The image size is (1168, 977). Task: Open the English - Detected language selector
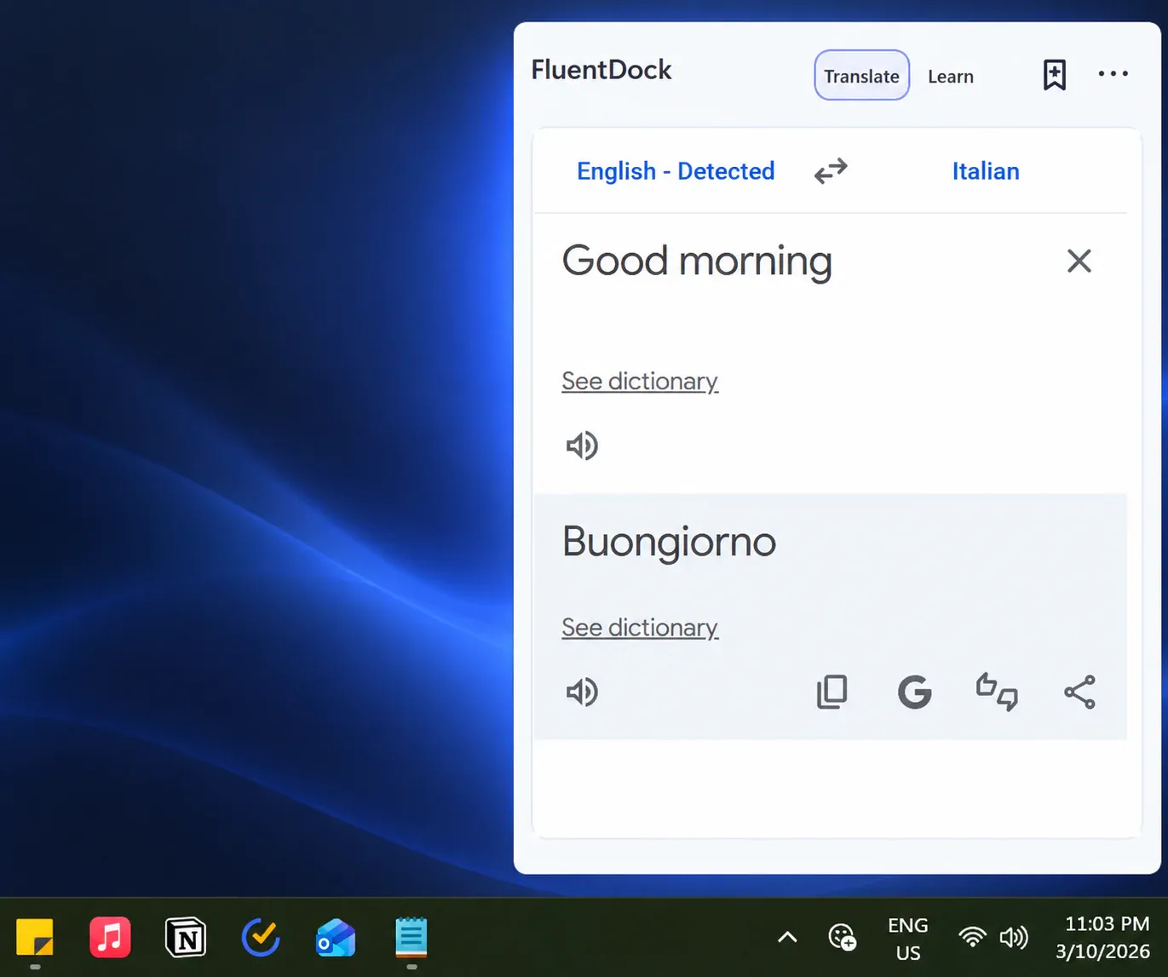676,171
